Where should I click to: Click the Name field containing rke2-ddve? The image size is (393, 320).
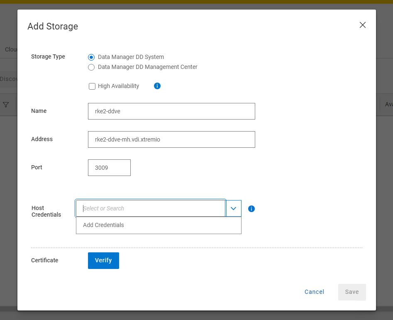171,111
